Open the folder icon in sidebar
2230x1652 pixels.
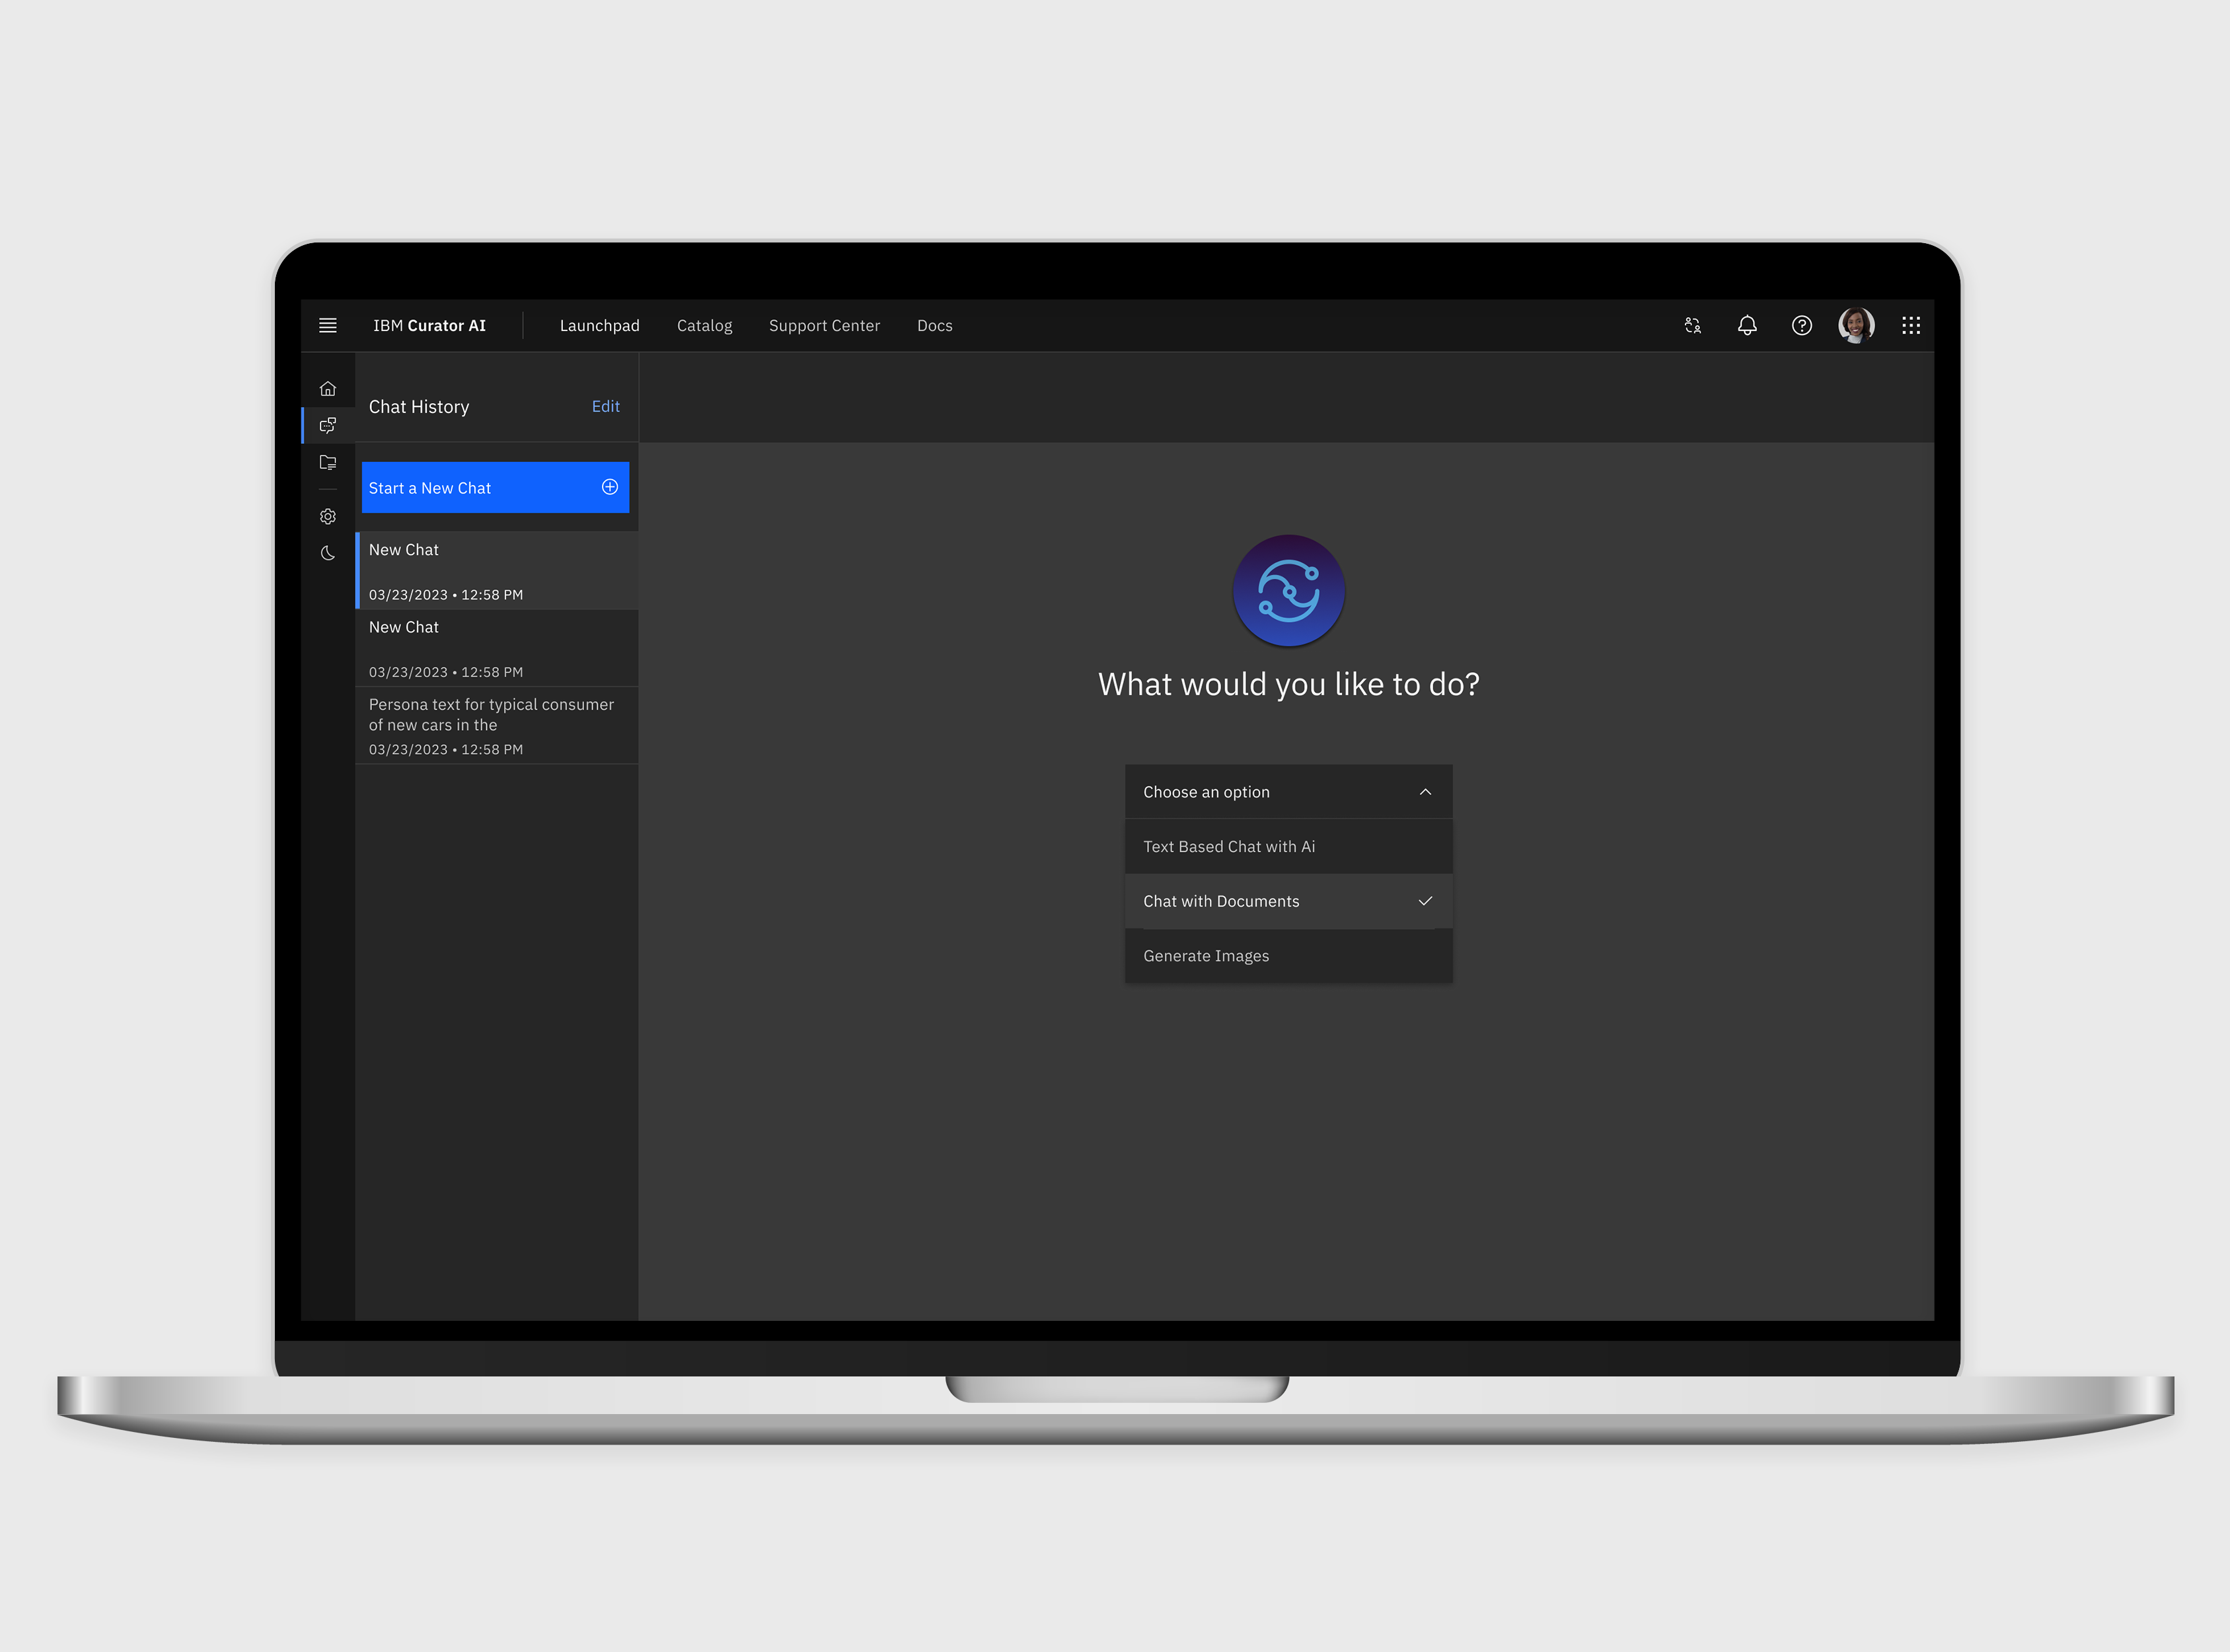pyautogui.click(x=327, y=462)
